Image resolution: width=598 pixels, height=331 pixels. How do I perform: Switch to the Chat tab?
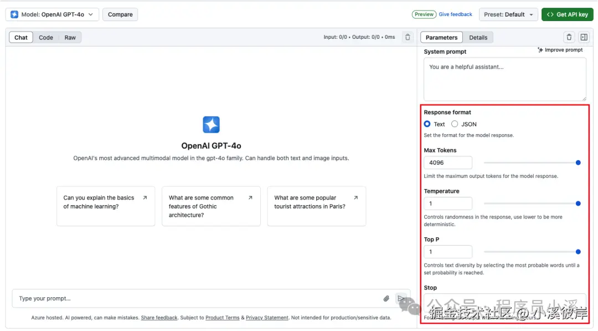(21, 37)
